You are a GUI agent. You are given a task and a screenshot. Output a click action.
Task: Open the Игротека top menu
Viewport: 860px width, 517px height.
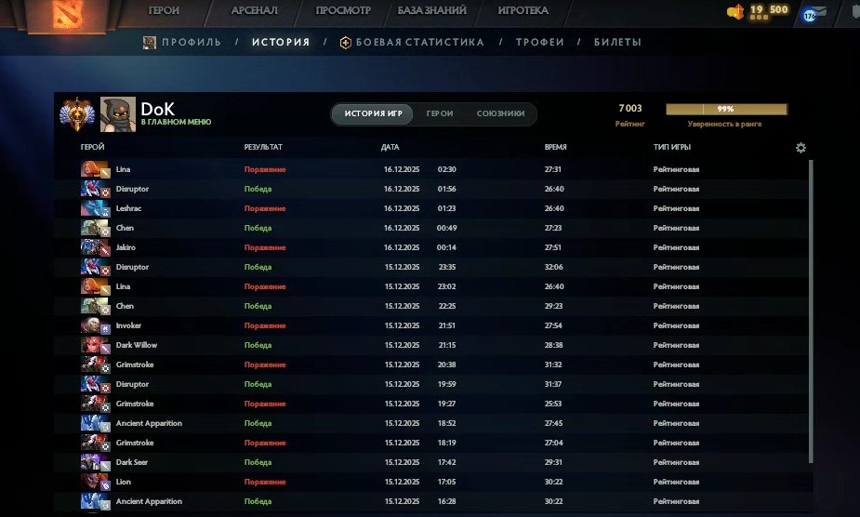(x=523, y=10)
